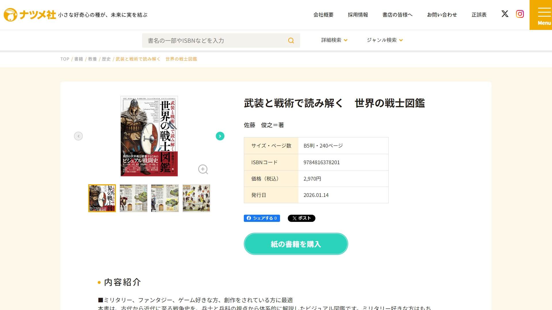The image size is (552, 310).
Task: Click the previous image left arrow
Action: tap(78, 136)
